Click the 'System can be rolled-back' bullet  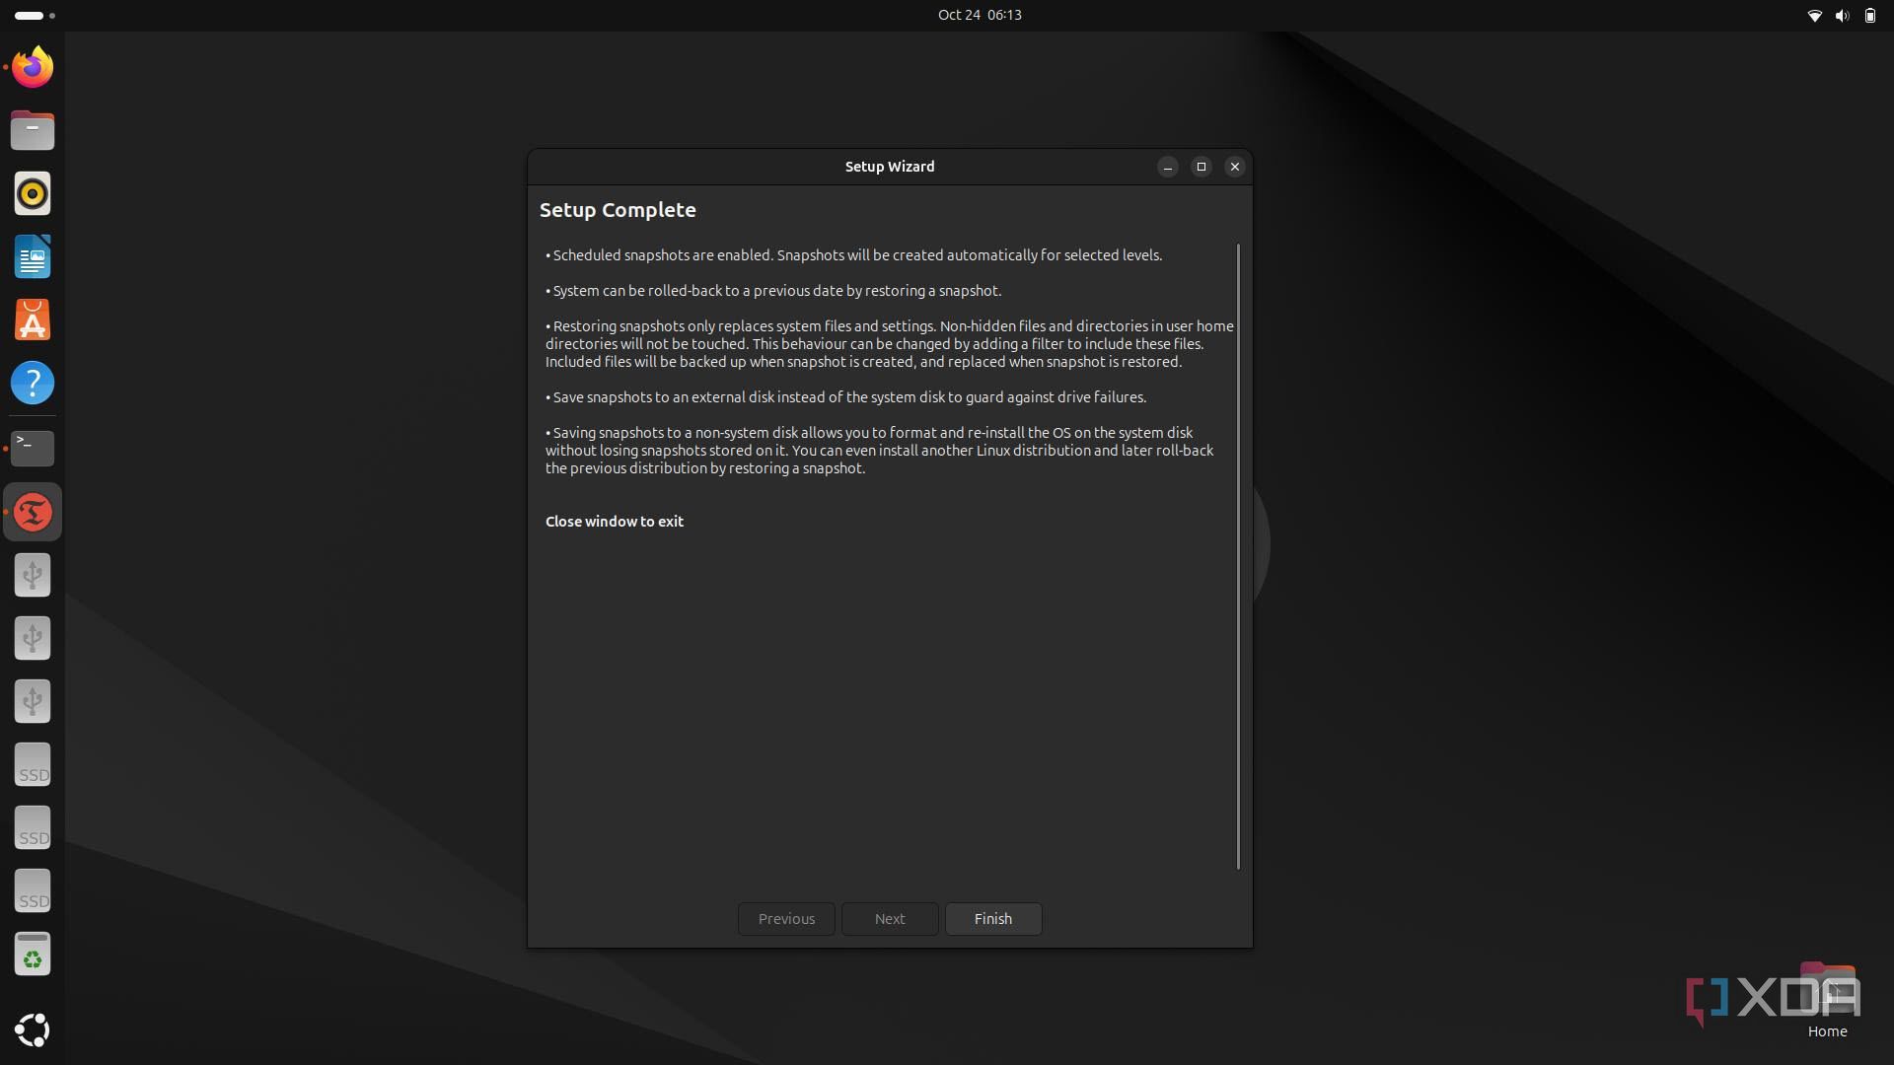click(773, 290)
